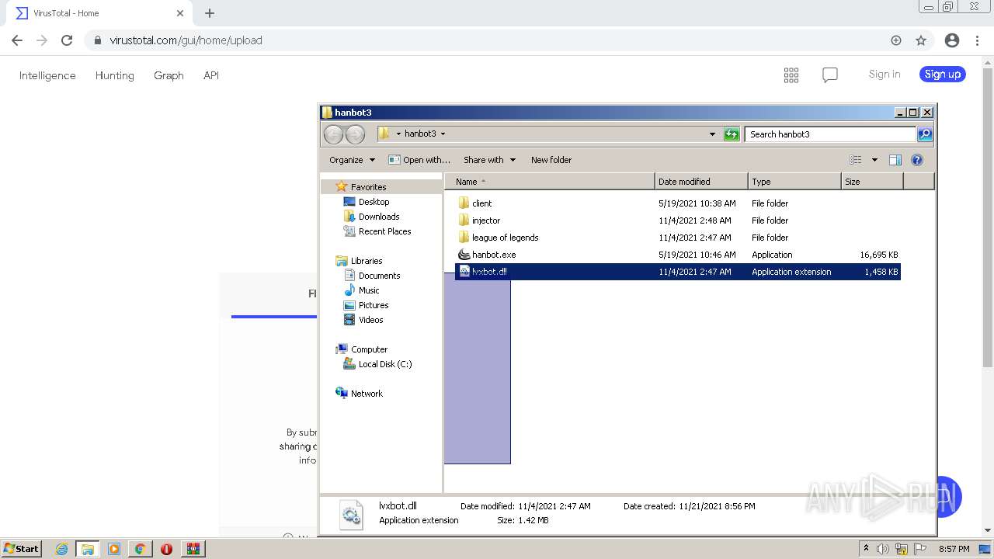Image resolution: width=994 pixels, height=559 pixels.
Task: Install app via the plus icon in the address bar
Action: point(896,40)
